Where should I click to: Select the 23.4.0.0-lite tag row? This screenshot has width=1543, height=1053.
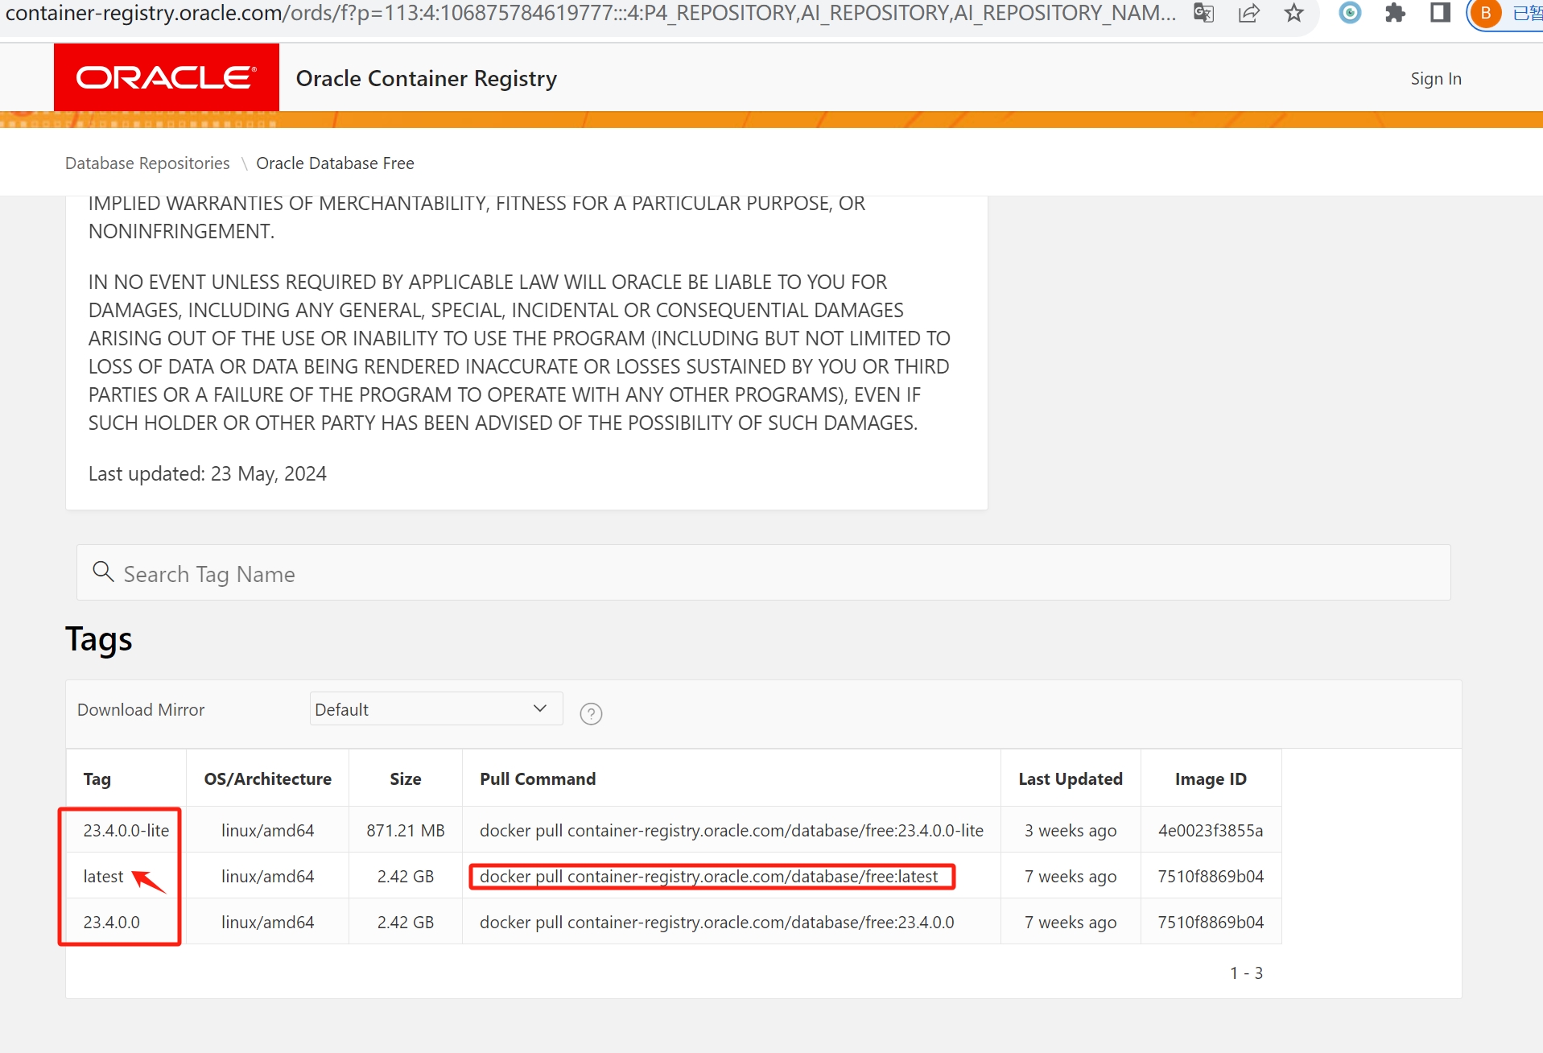(126, 830)
